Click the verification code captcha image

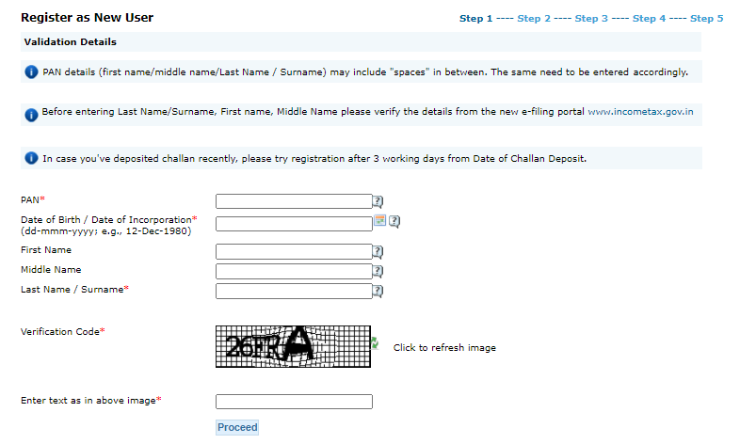[x=293, y=346]
